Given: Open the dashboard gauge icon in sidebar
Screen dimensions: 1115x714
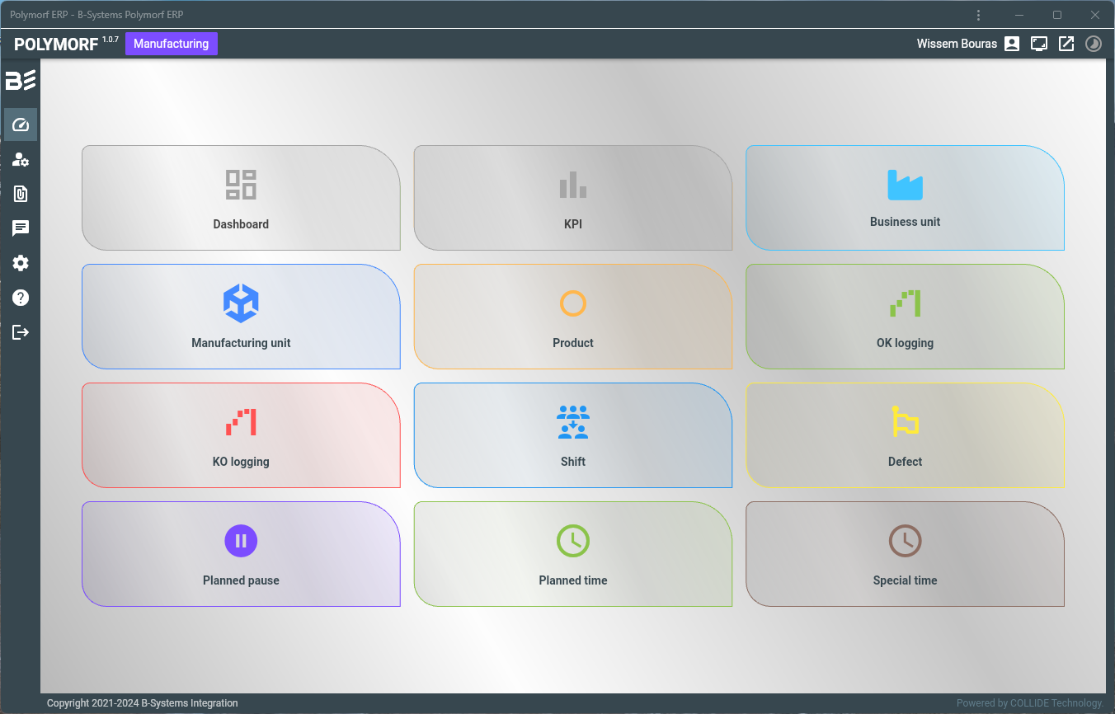Looking at the screenshot, I should point(21,125).
